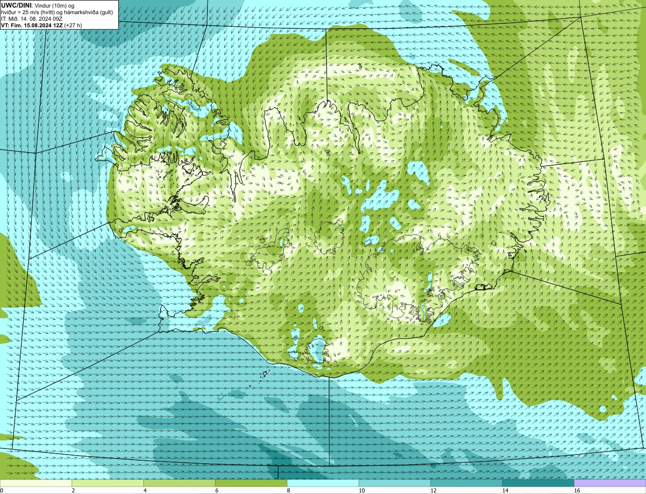
Task: Click the pale yellow 0–2 legend swatch
Action: click(x=36, y=483)
